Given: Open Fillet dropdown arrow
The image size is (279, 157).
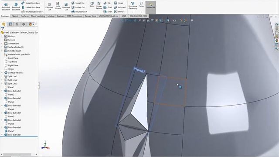Looking at the screenshot, I should (92, 12).
